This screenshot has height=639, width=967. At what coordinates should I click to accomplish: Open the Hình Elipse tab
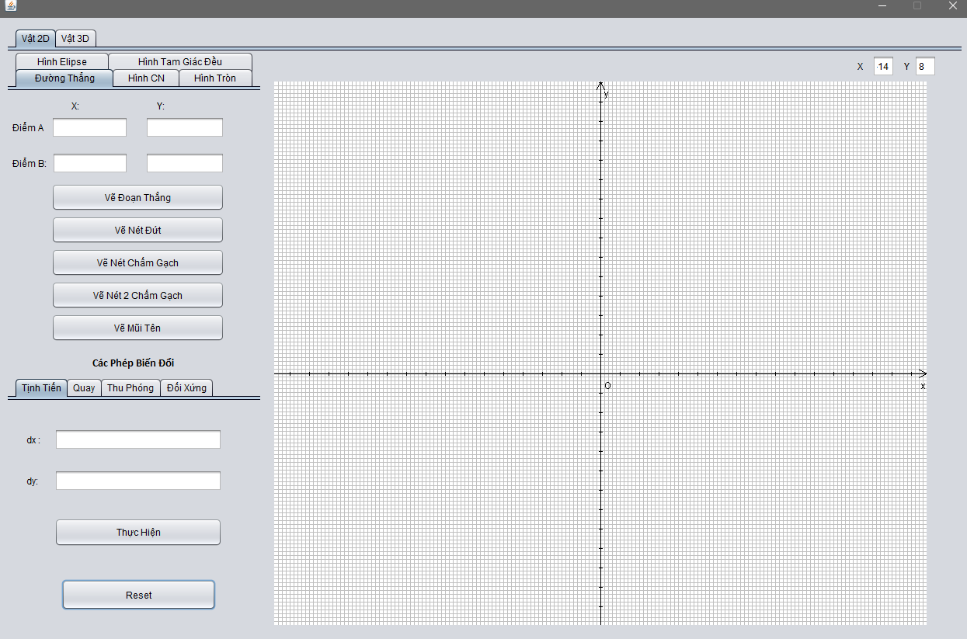(62, 61)
